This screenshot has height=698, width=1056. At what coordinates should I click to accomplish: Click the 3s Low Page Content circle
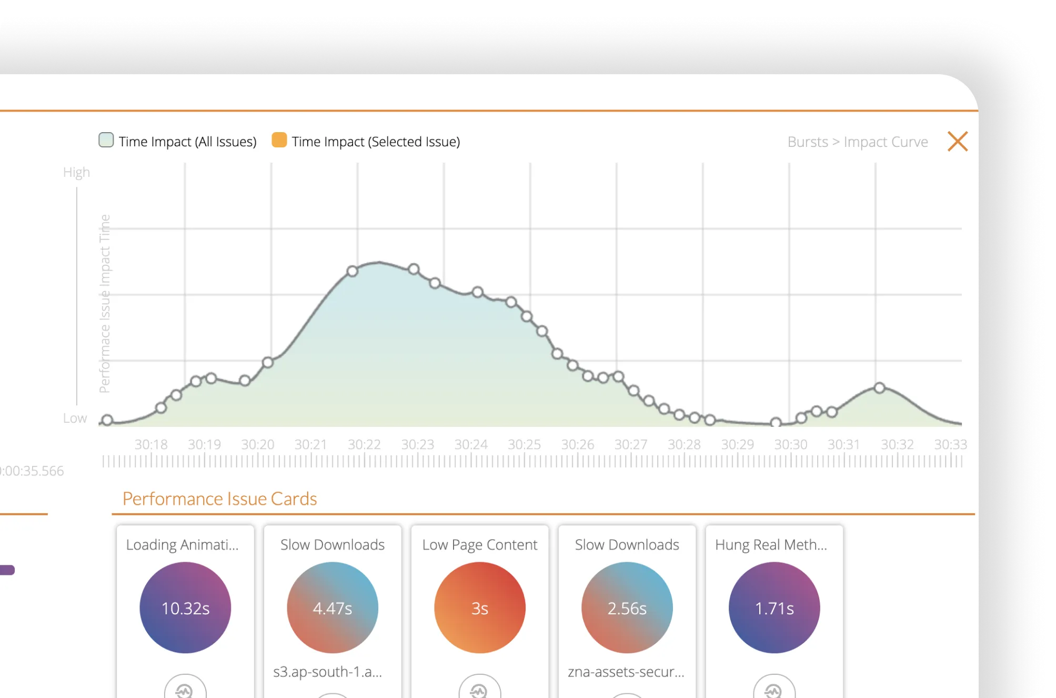(x=479, y=607)
